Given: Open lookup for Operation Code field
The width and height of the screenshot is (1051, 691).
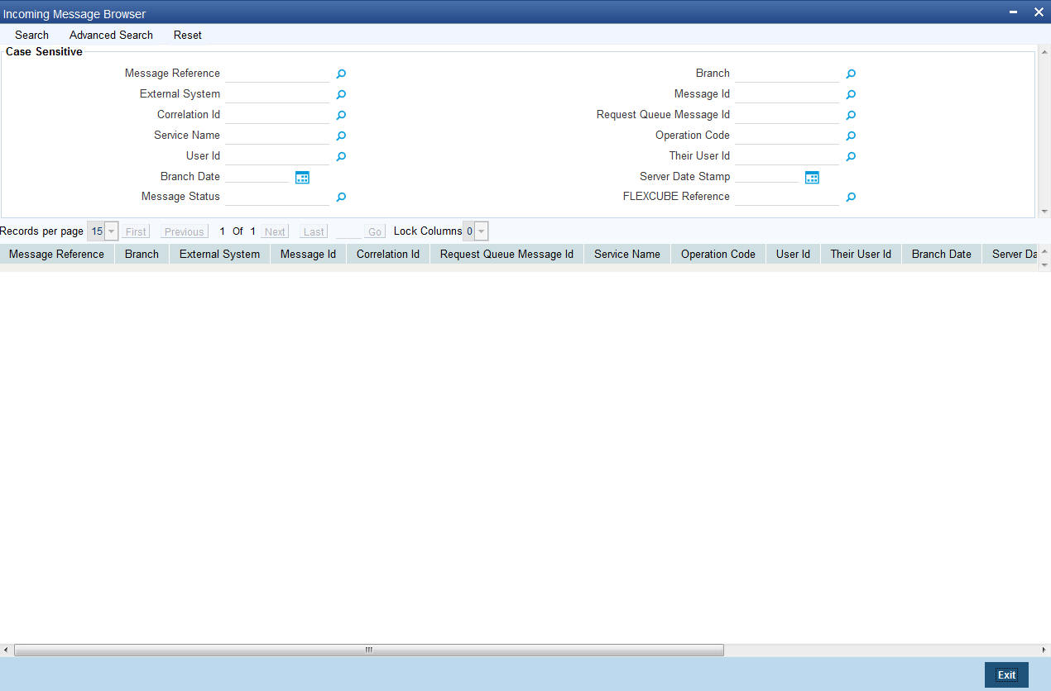Looking at the screenshot, I should (x=851, y=136).
